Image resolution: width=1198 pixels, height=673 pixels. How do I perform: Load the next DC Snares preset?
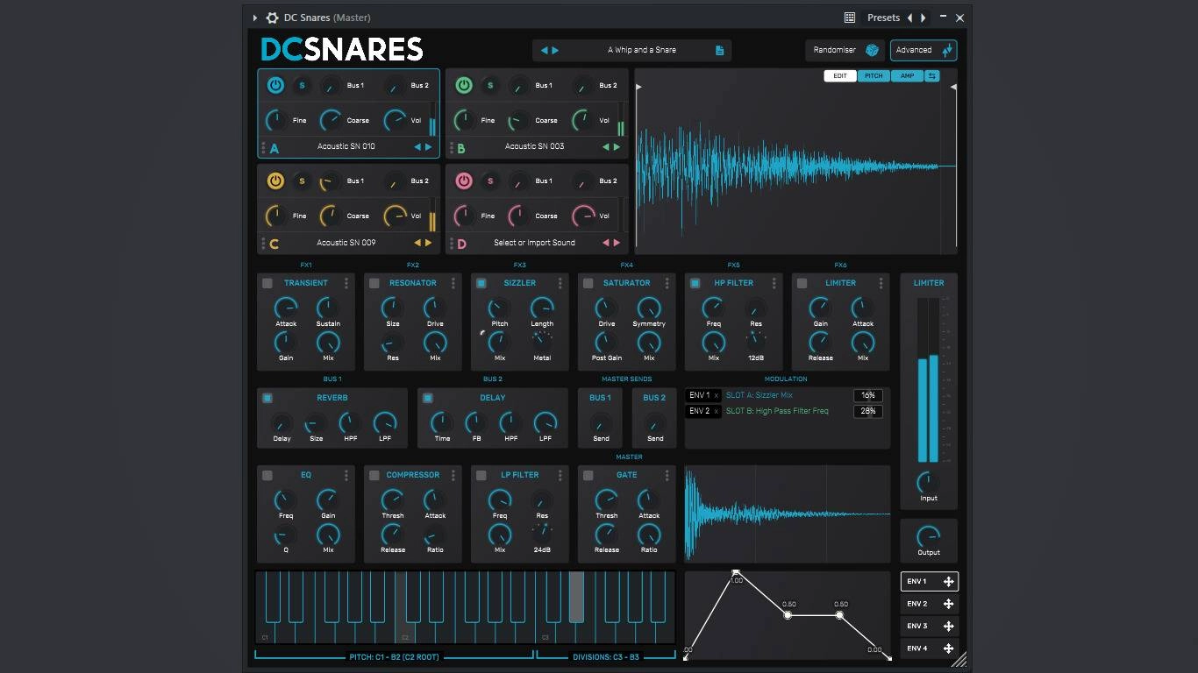pyautogui.click(x=555, y=50)
